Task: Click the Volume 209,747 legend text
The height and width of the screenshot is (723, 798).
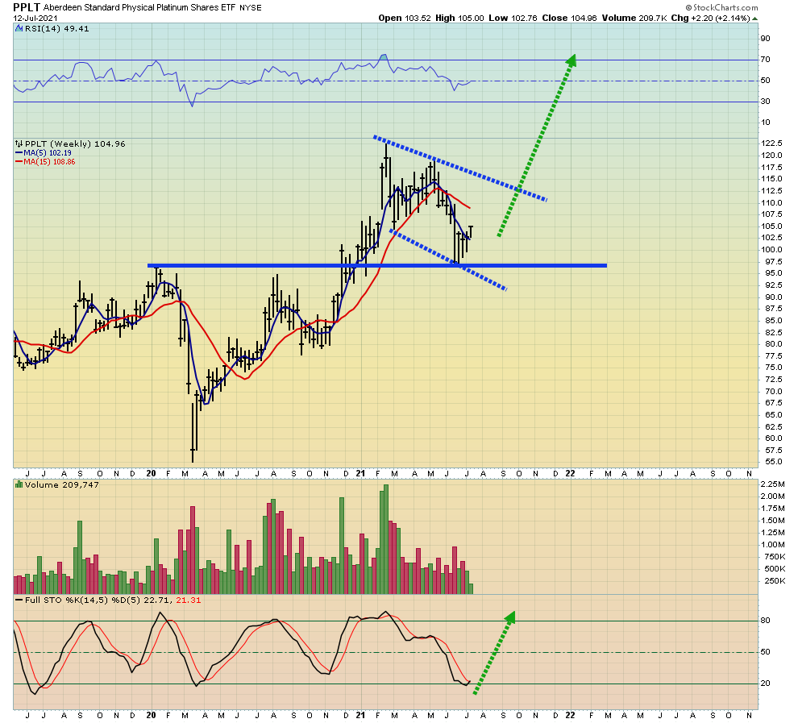Action: point(61,485)
